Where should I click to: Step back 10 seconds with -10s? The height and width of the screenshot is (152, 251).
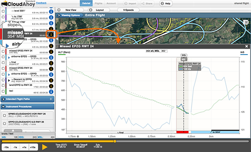point(6,147)
